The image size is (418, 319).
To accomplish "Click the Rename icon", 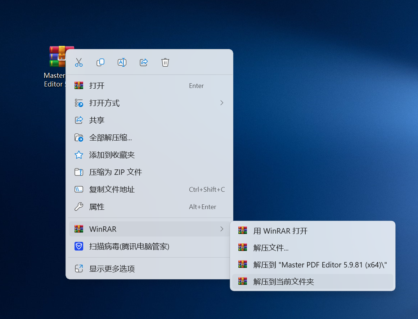I will point(122,62).
